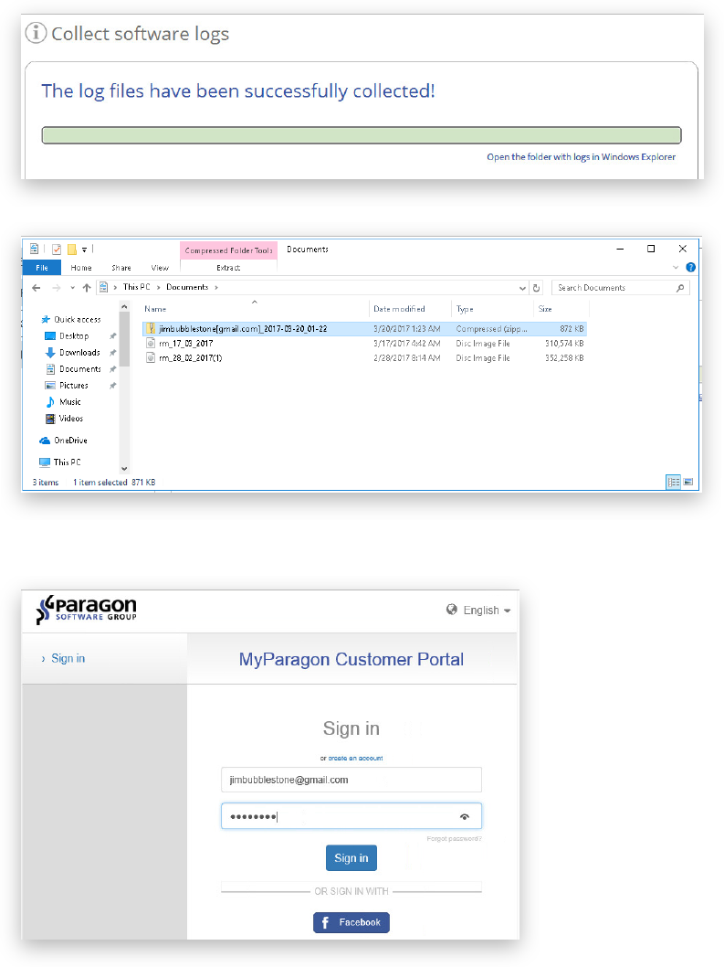
Task: Click the log collection progress bar
Action: coord(361,135)
